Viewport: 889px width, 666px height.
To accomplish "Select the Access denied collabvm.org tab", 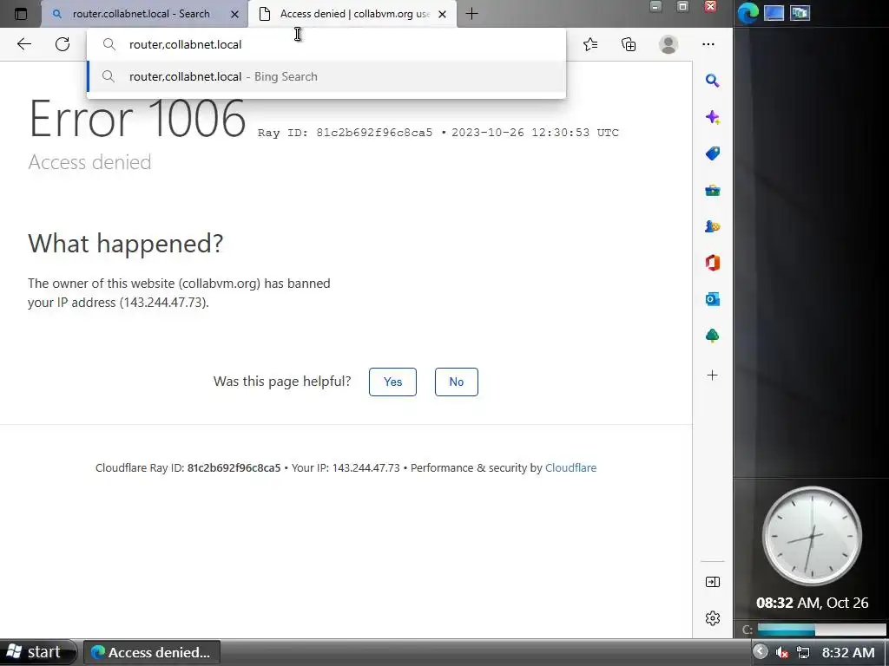I will (352, 14).
